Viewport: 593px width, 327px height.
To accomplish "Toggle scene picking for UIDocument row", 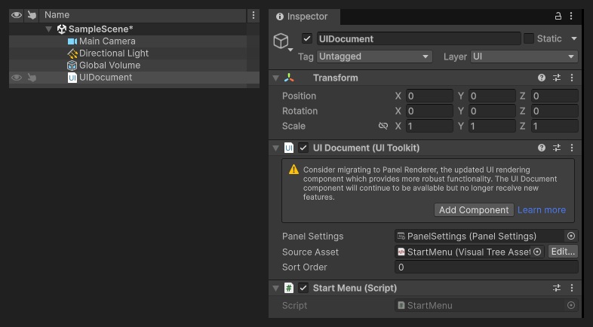I will click(32, 78).
